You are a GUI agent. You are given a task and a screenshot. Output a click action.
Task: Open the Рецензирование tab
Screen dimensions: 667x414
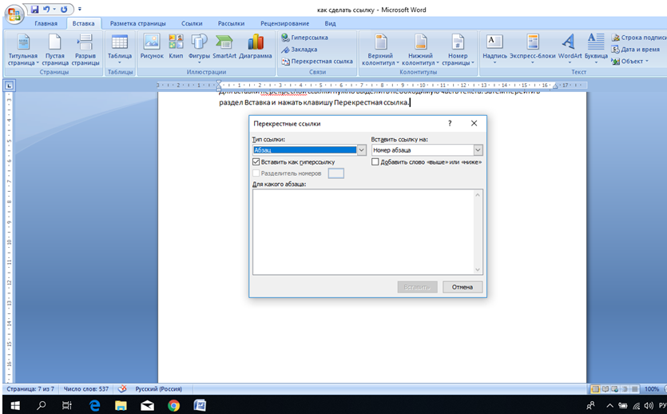[x=284, y=23]
